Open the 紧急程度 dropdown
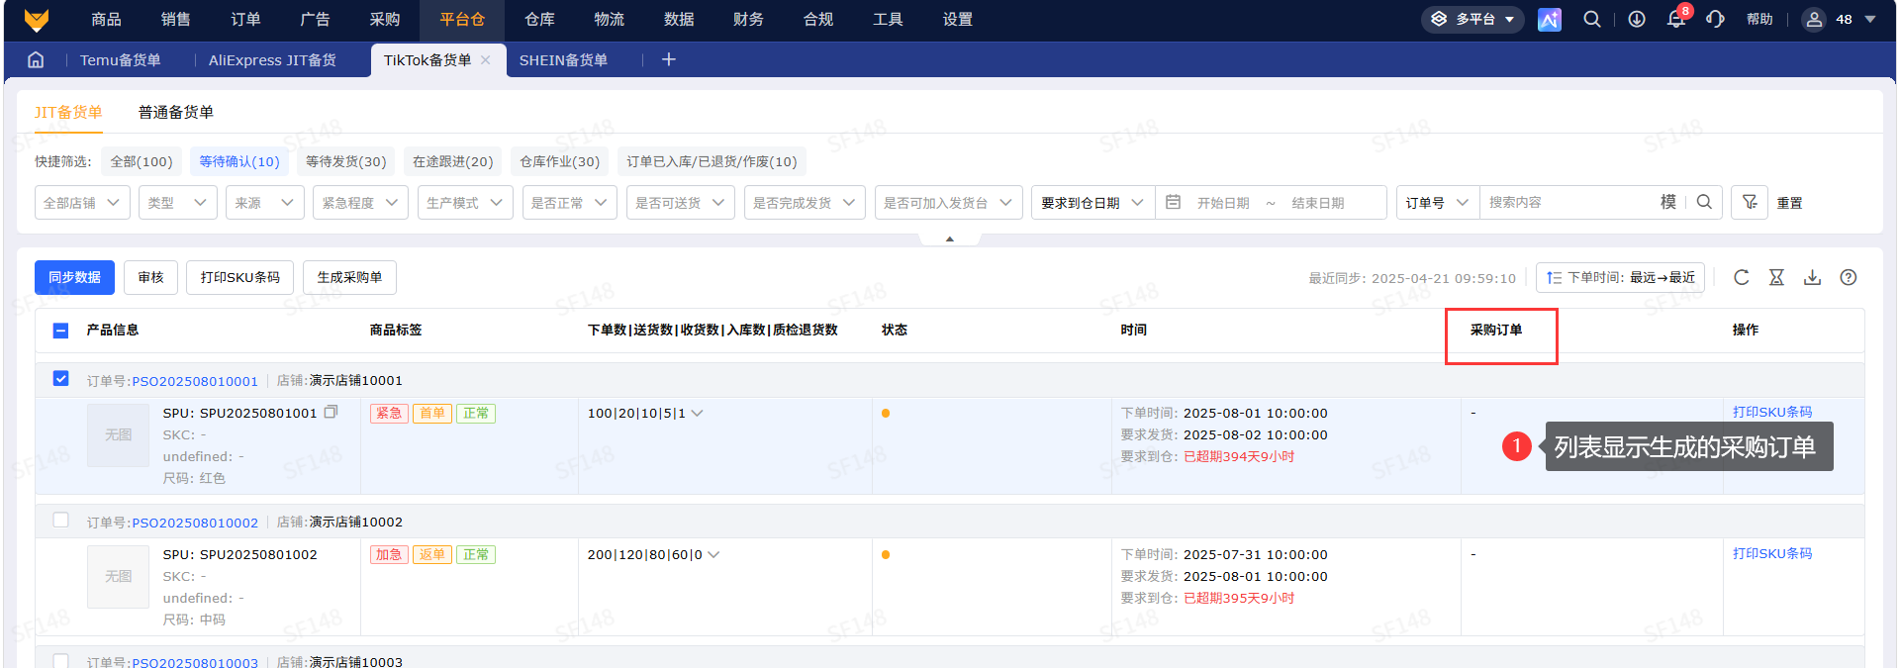Screen dimensions: 1900x668 [360, 202]
